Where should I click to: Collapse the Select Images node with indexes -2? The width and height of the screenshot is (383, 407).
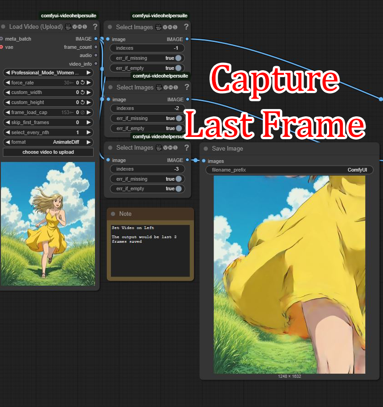110,87
